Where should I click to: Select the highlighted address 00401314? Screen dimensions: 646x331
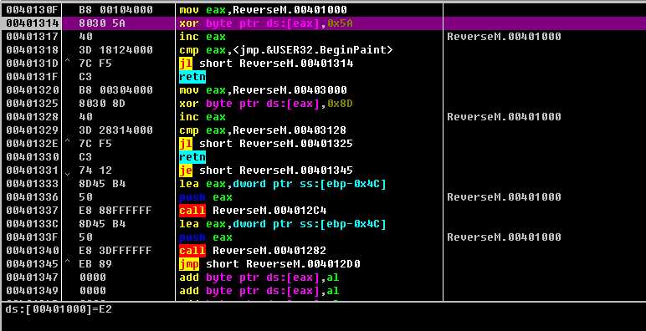tap(33, 23)
